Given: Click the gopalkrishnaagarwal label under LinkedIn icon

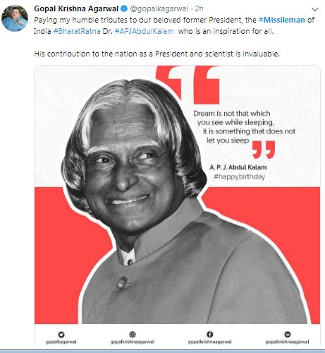Looking at the screenshot, I should click(x=287, y=342).
